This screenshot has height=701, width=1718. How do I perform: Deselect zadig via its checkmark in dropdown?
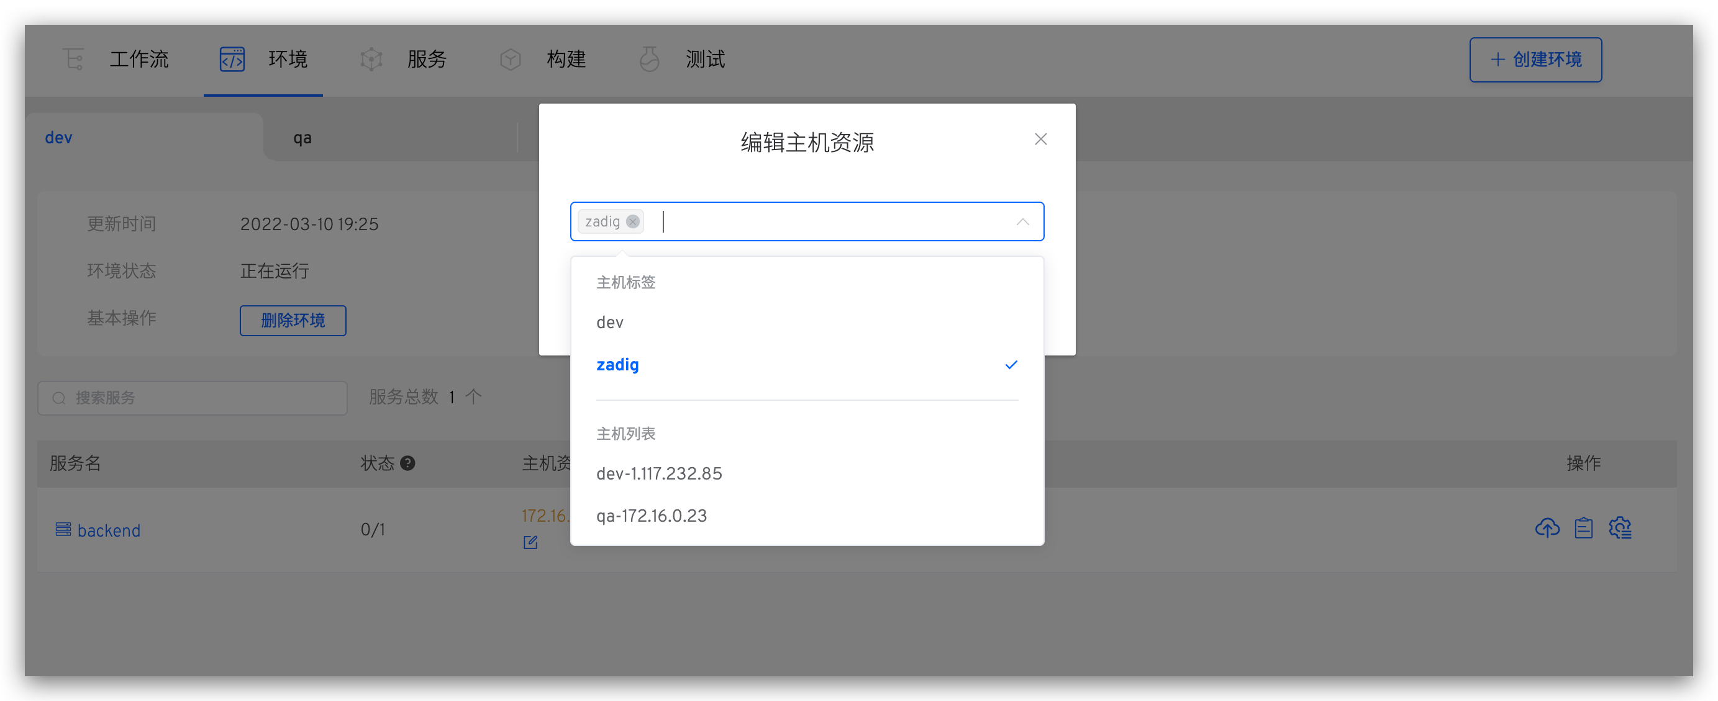(x=1011, y=365)
